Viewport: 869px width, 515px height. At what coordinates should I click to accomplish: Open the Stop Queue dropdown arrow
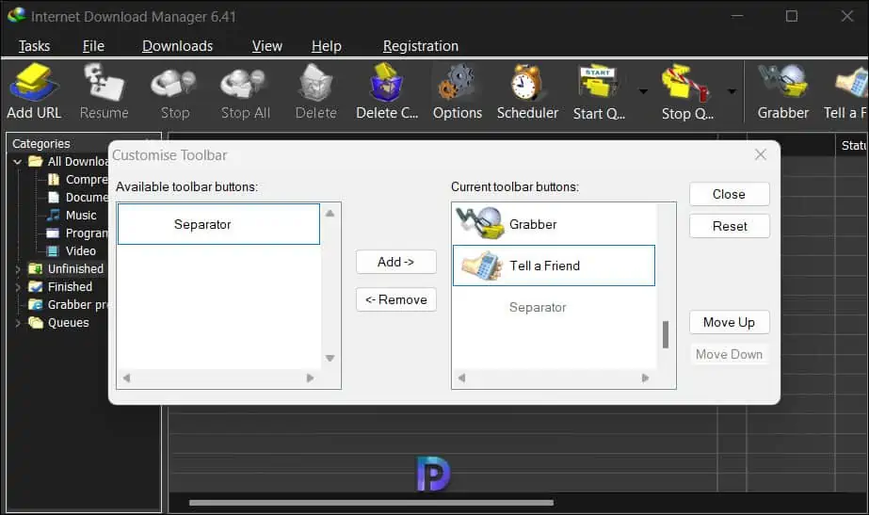click(x=732, y=91)
